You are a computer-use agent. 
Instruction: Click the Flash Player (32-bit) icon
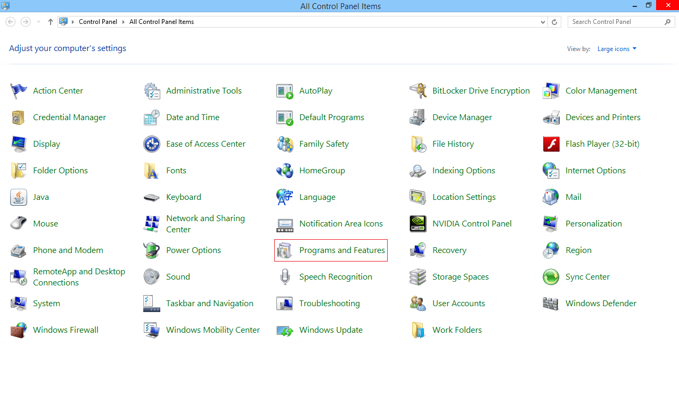(551, 144)
